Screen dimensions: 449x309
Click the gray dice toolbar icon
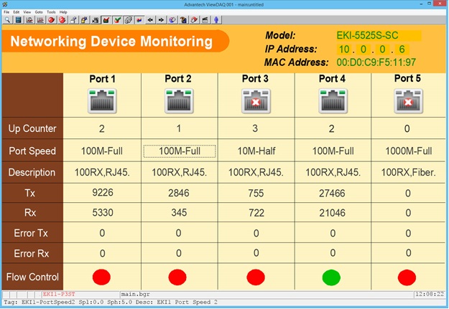129,20
